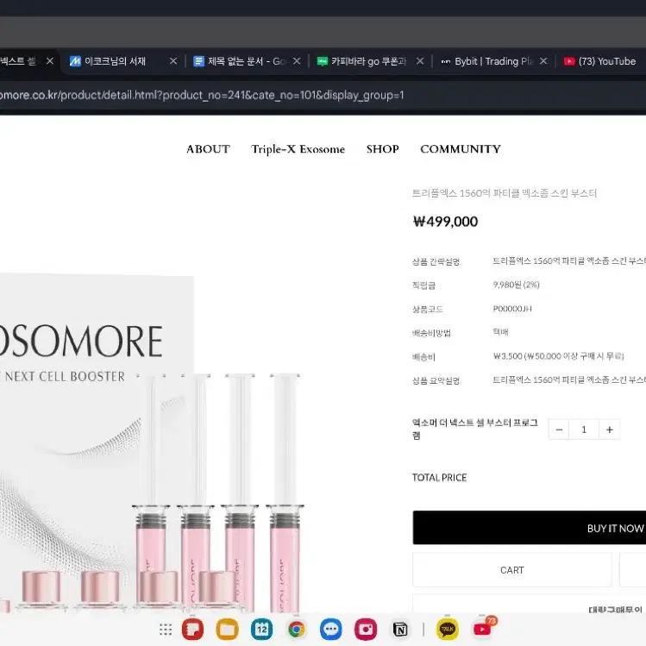Open the yellow Files folder app
This screenshot has height=646, width=646.
pyautogui.click(x=228, y=629)
